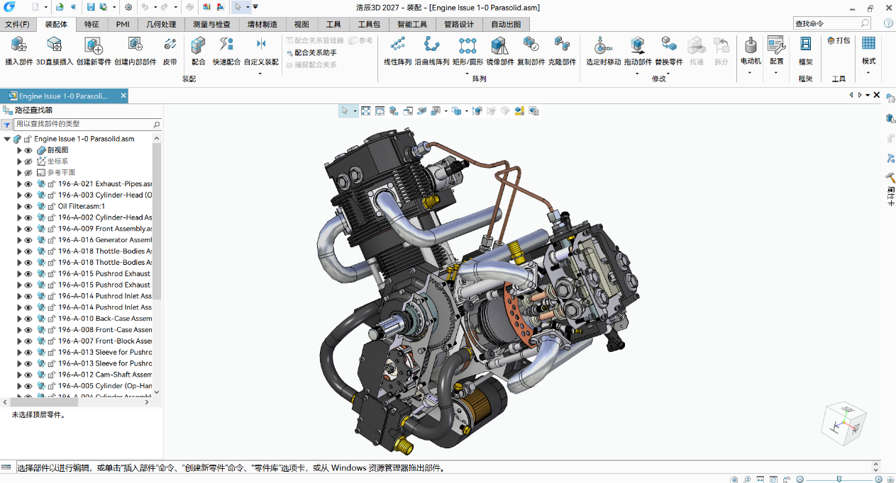The height and width of the screenshot is (483, 896).
Task: Select the 沿曲线阵列 pattern tool
Action: click(431, 46)
